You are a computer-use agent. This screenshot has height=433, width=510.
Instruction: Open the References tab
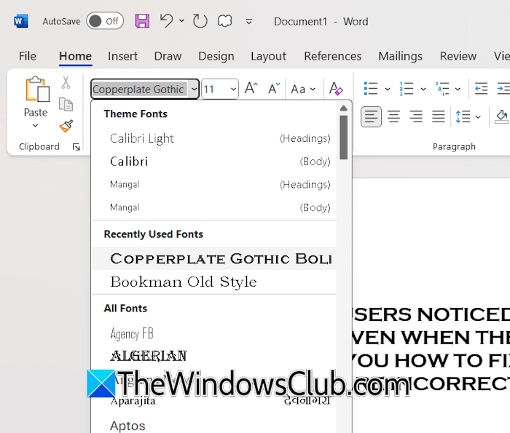(x=333, y=56)
